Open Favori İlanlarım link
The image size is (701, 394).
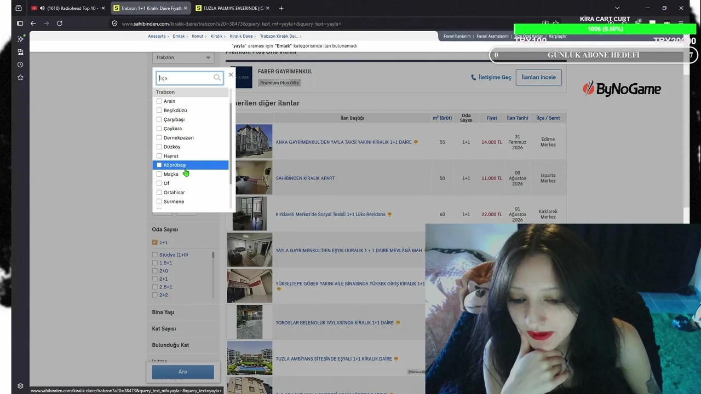coord(457,36)
